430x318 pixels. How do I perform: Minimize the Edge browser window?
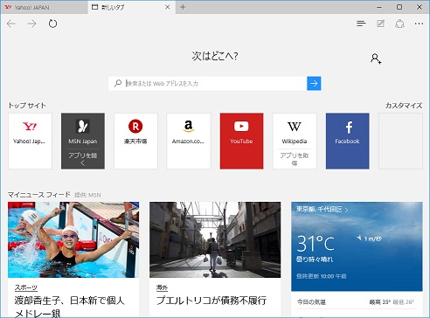(379, 7)
